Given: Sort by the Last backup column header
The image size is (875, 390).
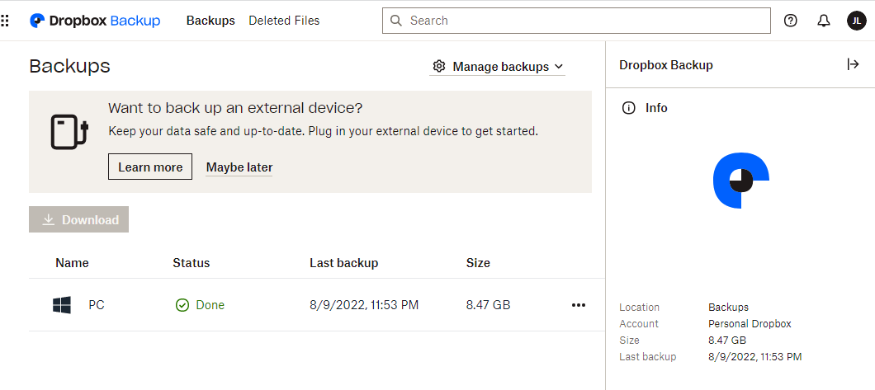Looking at the screenshot, I should 343,263.
